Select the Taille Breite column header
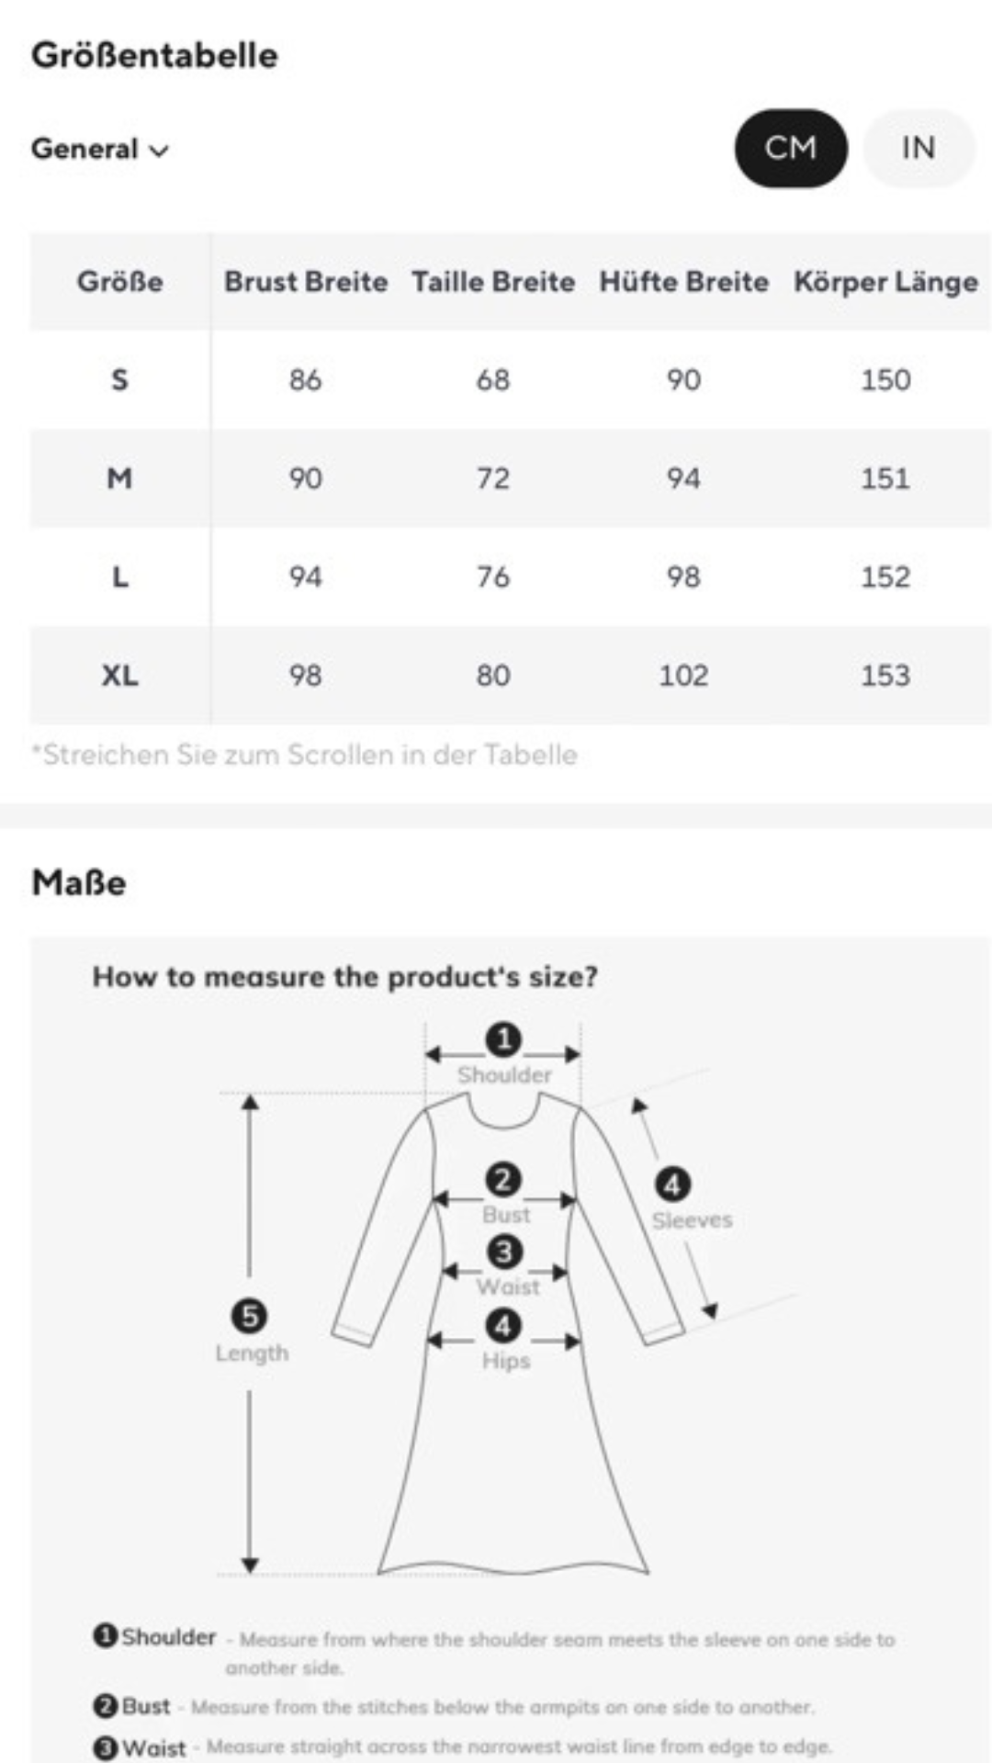The height and width of the screenshot is (1763, 992). point(493,281)
